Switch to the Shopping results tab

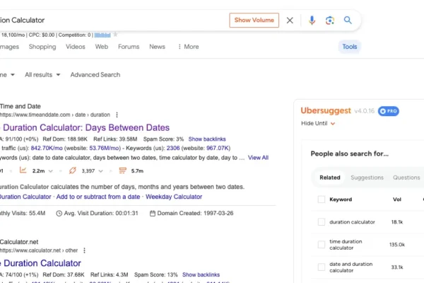pyautogui.click(x=42, y=47)
